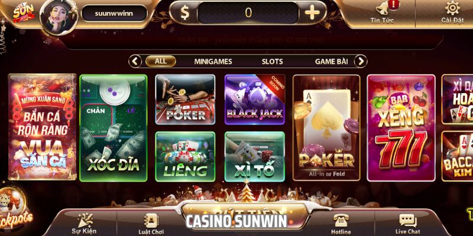Switch to the GAME BÀI tab

point(331,62)
